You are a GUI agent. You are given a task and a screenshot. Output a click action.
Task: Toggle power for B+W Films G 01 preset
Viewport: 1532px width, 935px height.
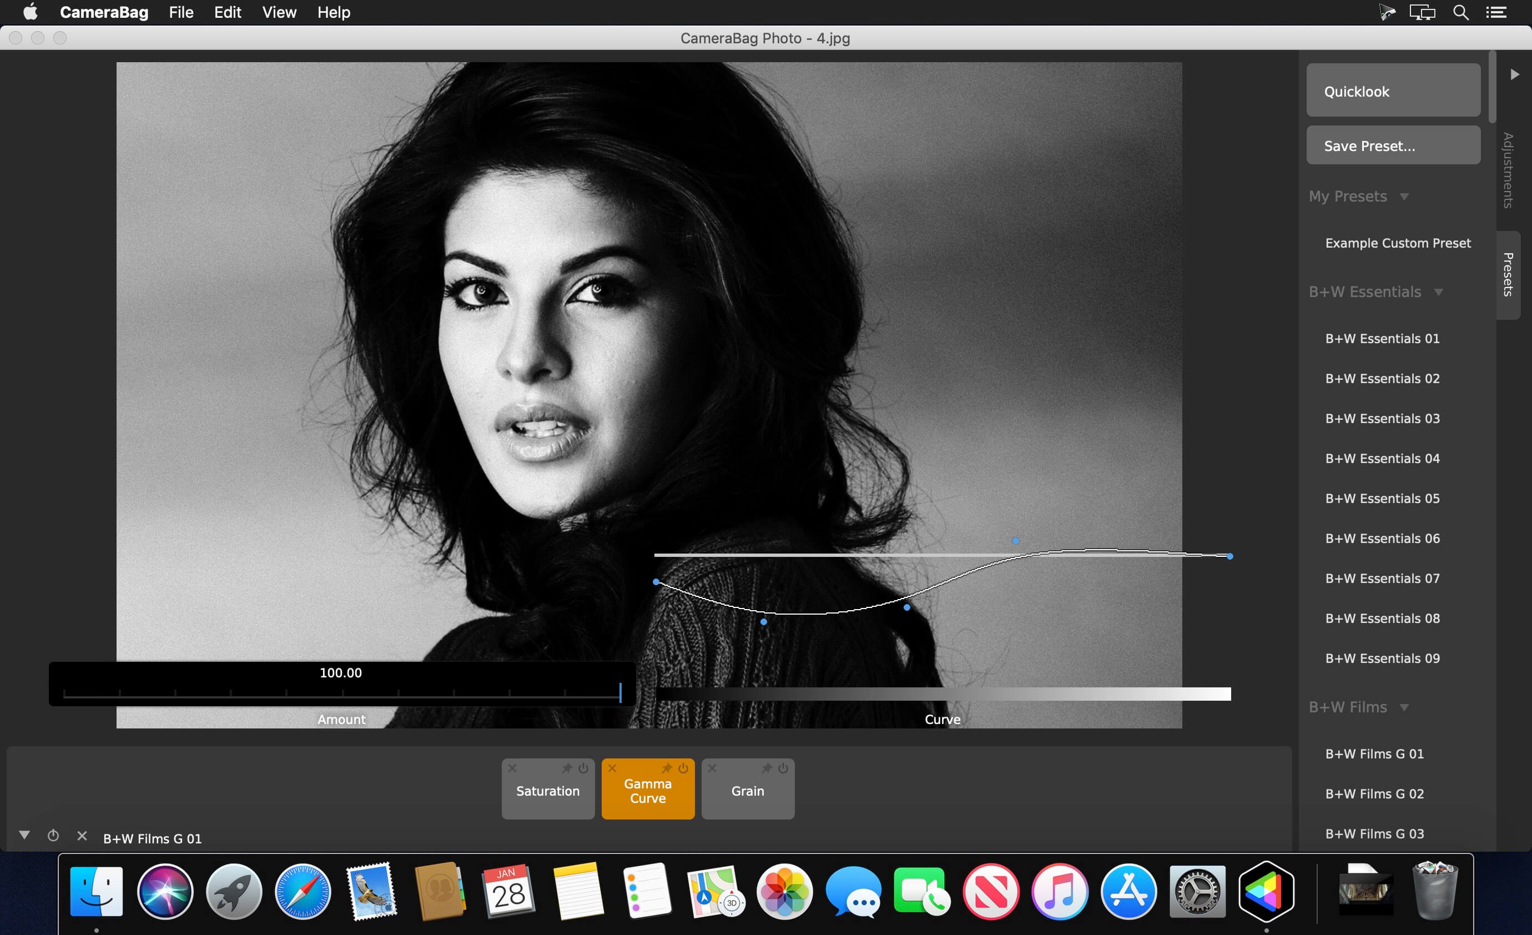53,836
